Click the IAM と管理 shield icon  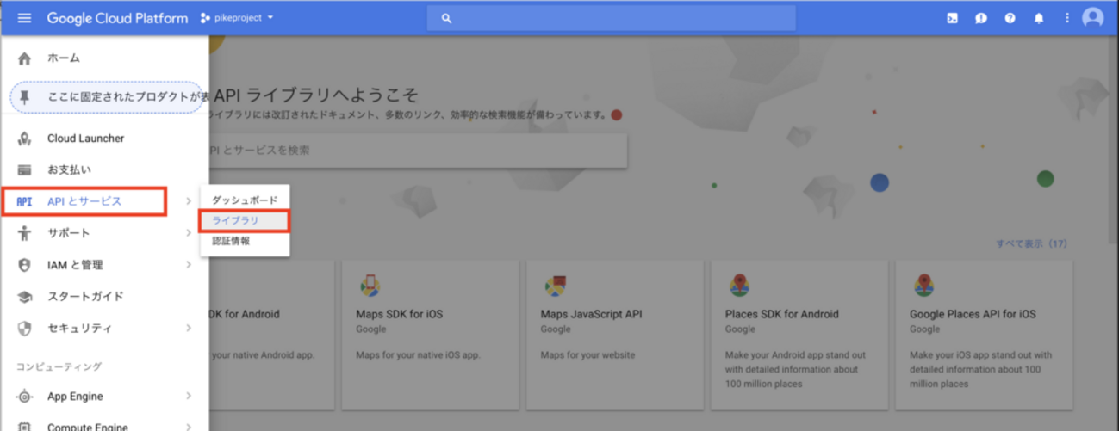(24, 265)
